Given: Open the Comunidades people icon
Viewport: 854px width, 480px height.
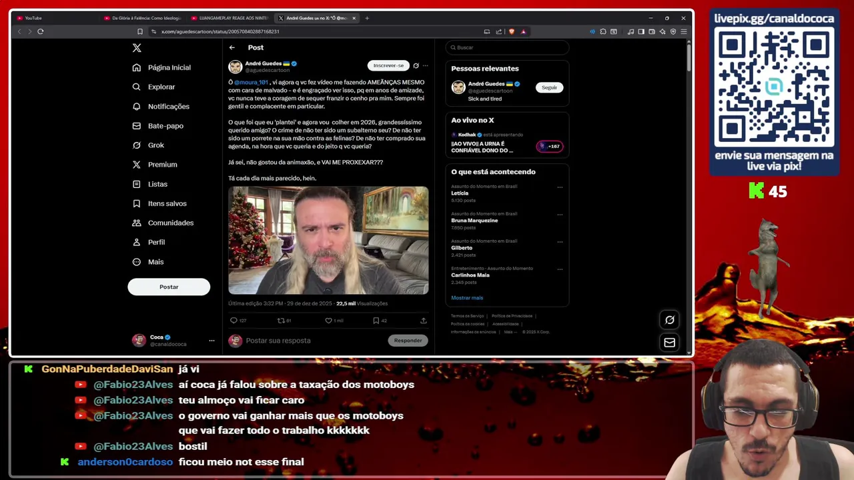Looking at the screenshot, I should coord(137,223).
